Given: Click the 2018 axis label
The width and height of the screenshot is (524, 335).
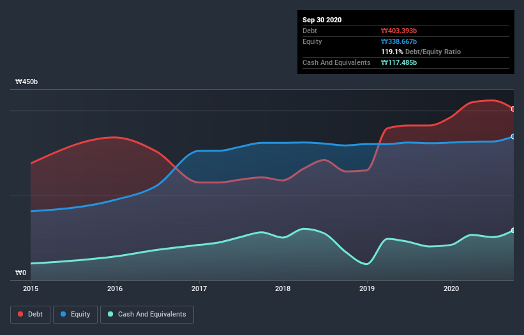Looking at the screenshot, I should pyautogui.click(x=283, y=289).
